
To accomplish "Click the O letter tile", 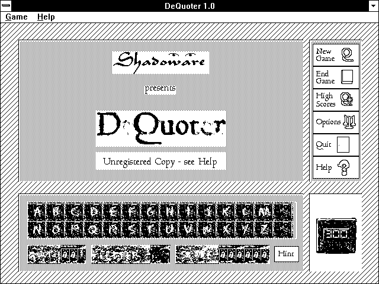I will [x=56, y=230].
